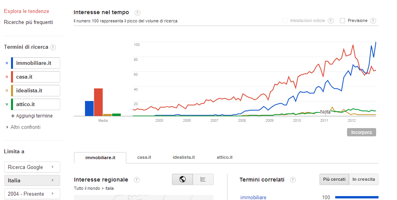The height and width of the screenshot is (200, 397).
Task: Open help icon beside Interesse nel tempo
Action: [x=137, y=13]
